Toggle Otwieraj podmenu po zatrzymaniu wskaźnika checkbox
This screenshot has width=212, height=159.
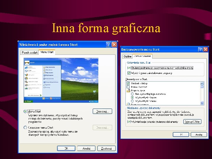coord(129,68)
